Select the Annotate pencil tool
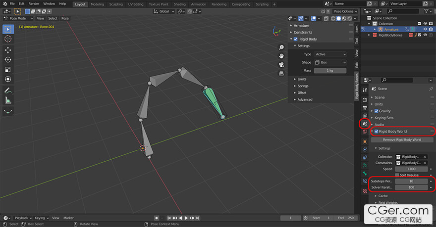Screen dimensions: 436x227 (8, 91)
